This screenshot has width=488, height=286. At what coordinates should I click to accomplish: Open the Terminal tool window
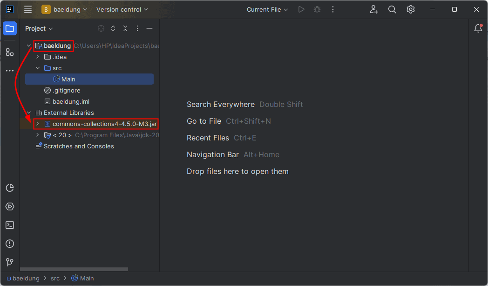[x=10, y=225]
